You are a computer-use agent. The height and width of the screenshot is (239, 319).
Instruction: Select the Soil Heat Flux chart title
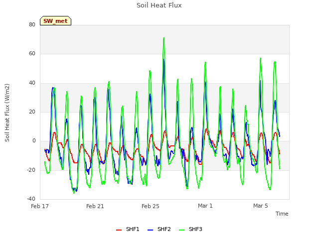(x=159, y=5)
